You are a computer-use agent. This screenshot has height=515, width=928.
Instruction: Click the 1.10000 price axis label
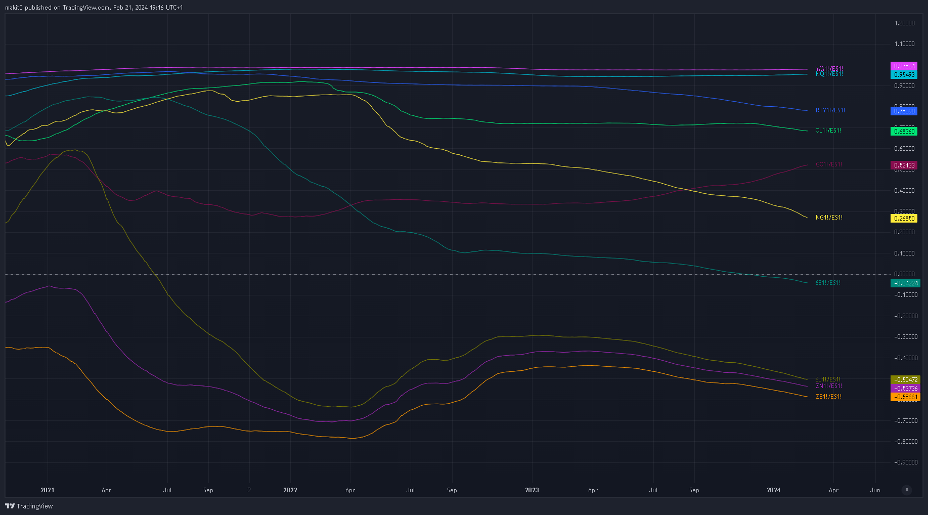pyautogui.click(x=904, y=44)
